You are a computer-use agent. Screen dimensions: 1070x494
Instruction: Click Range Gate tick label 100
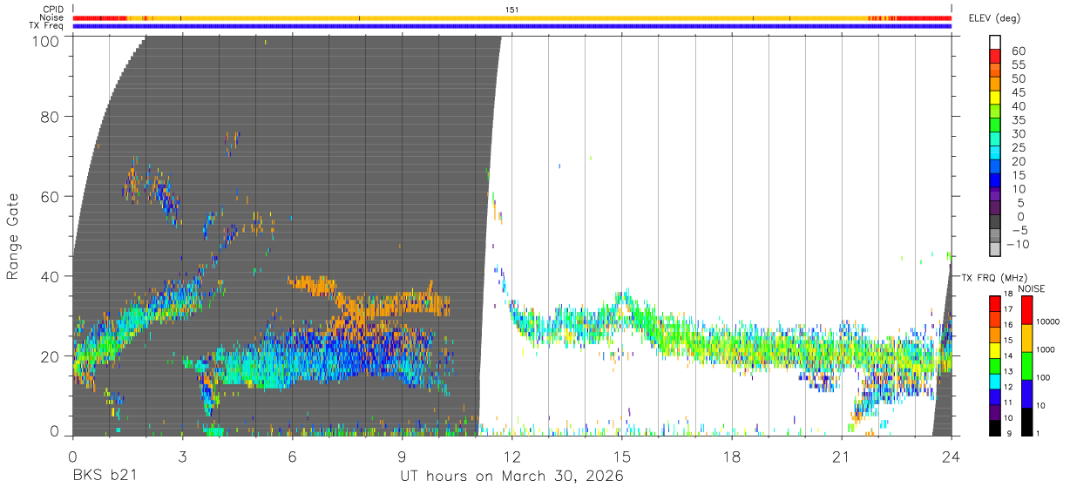coord(47,41)
